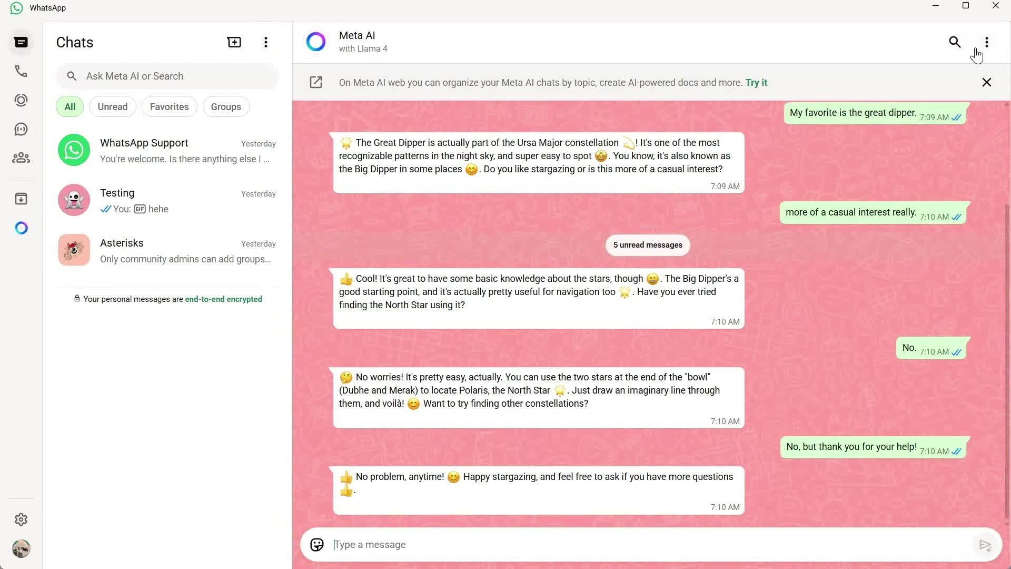Select the All filter chip
This screenshot has width=1011, height=569.
tap(70, 106)
